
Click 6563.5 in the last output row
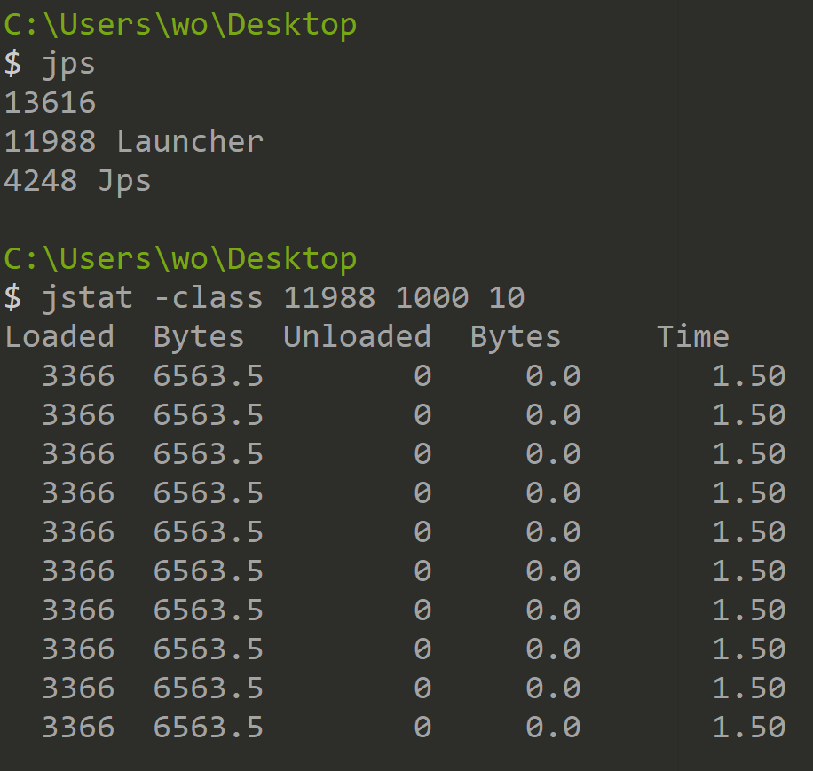click(x=209, y=728)
